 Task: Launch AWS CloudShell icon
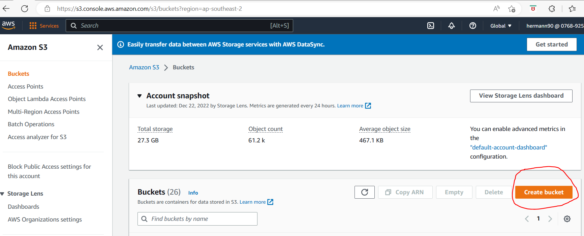[431, 26]
